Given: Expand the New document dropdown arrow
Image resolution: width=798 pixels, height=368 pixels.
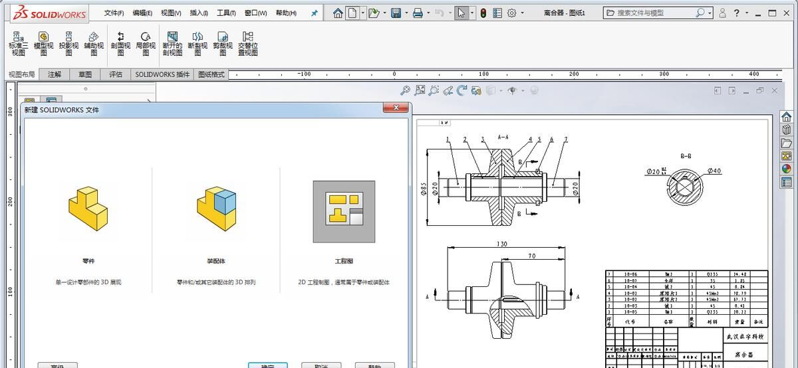Looking at the screenshot, I should 362,13.
